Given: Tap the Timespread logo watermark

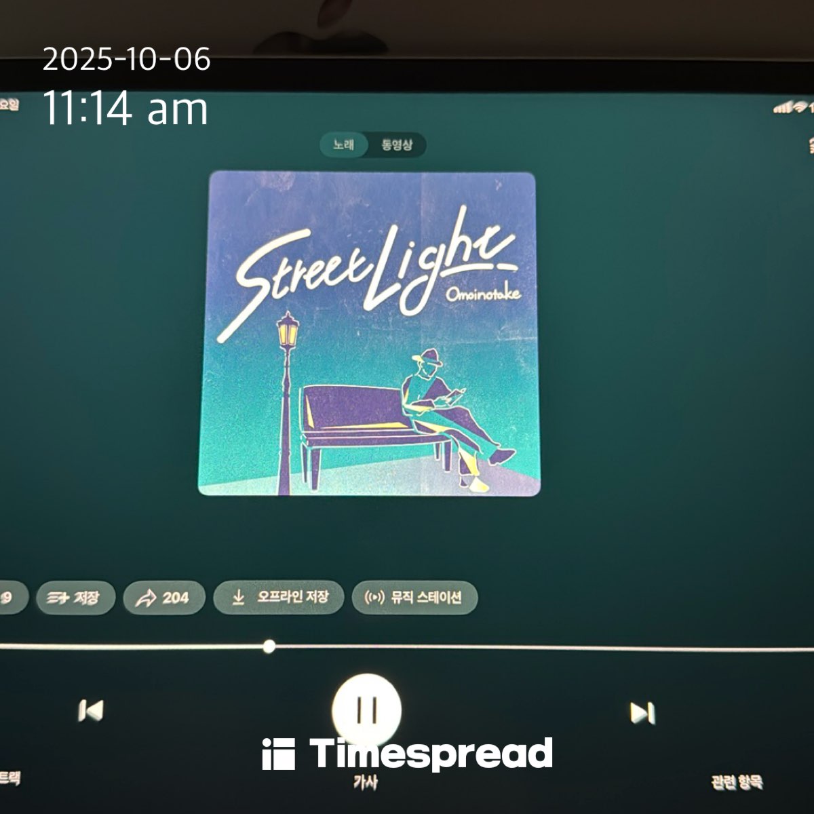Looking at the screenshot, I should click(407, 754).
